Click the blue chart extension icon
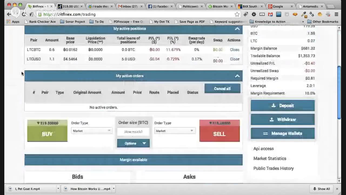 [278, 14]
